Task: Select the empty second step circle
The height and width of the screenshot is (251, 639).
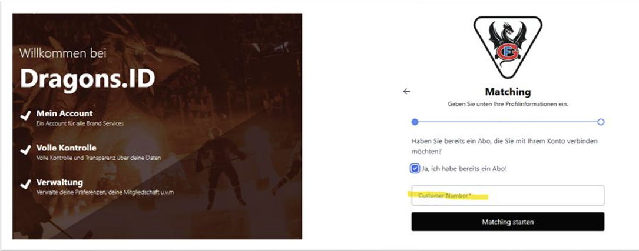Action: 601,122
